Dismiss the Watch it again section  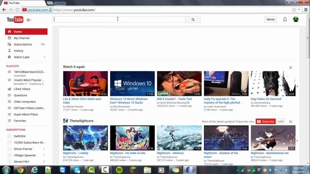click(x=291, y=68)
